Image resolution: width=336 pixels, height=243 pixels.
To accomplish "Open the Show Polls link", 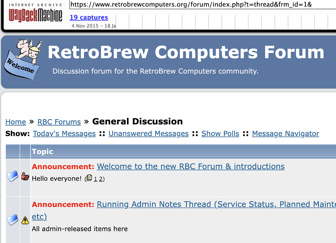I will click(220, 133).
